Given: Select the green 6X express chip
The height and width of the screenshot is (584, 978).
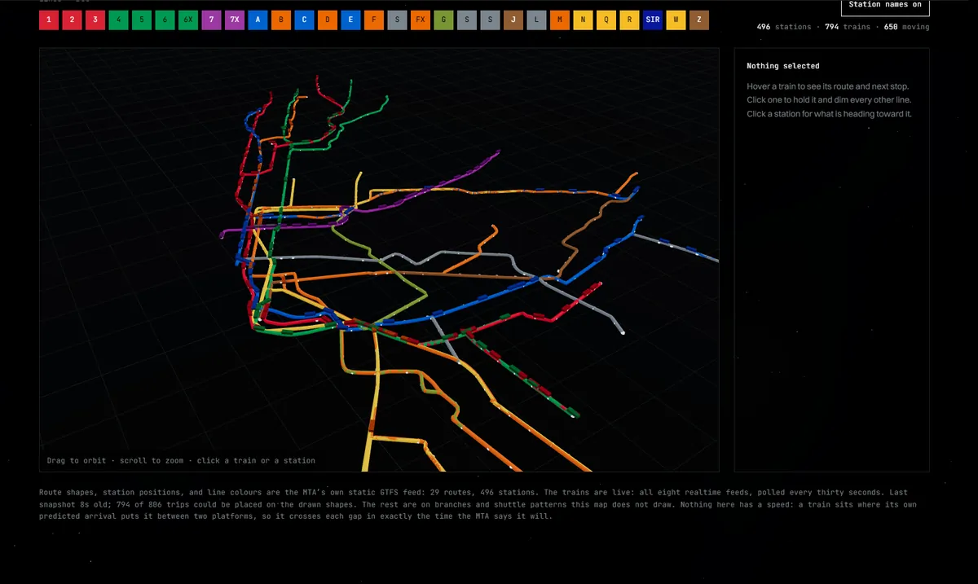Looking at the screenshot, I should coord(188,20).
